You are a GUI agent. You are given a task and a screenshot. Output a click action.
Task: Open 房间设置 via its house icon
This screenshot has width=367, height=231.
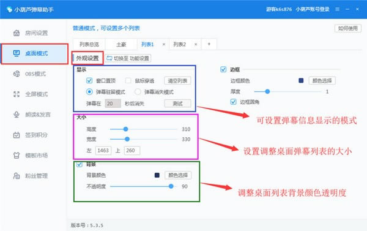point(17,33)
